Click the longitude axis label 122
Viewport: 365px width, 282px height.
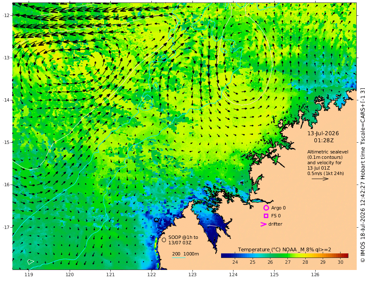coord(151,275)
